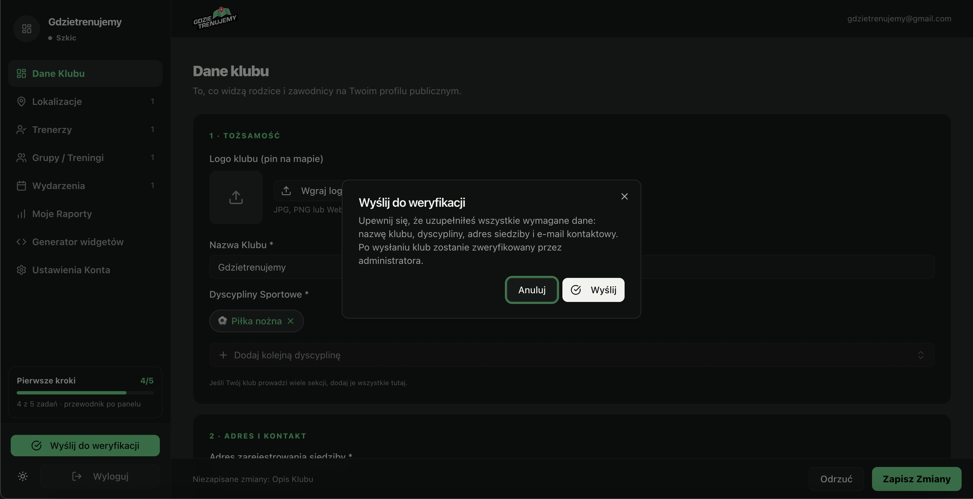Remove Piłka nożna discipline with X
The image size is (973, 499).
point(291,321)
